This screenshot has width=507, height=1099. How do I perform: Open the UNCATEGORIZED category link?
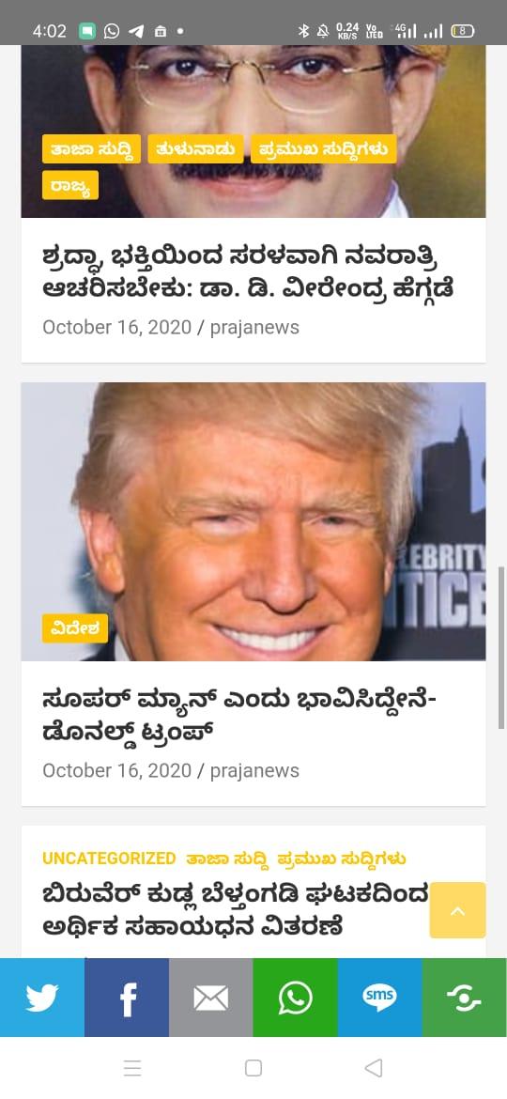(x=109, y=859)
